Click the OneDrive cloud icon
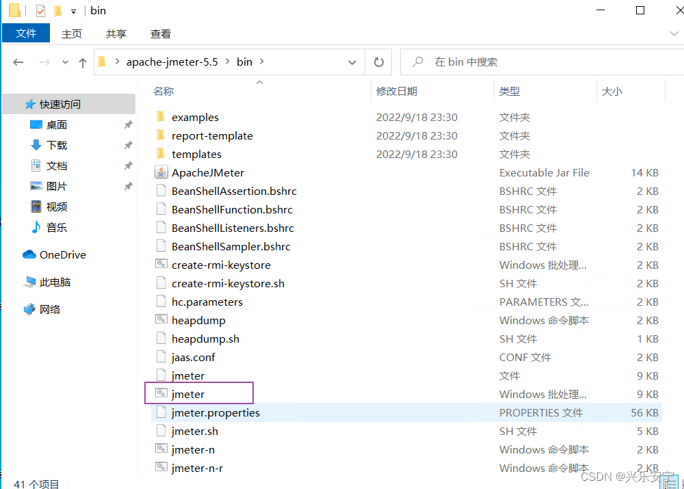This screenshot has height=489, width=684. click(29, 254)
